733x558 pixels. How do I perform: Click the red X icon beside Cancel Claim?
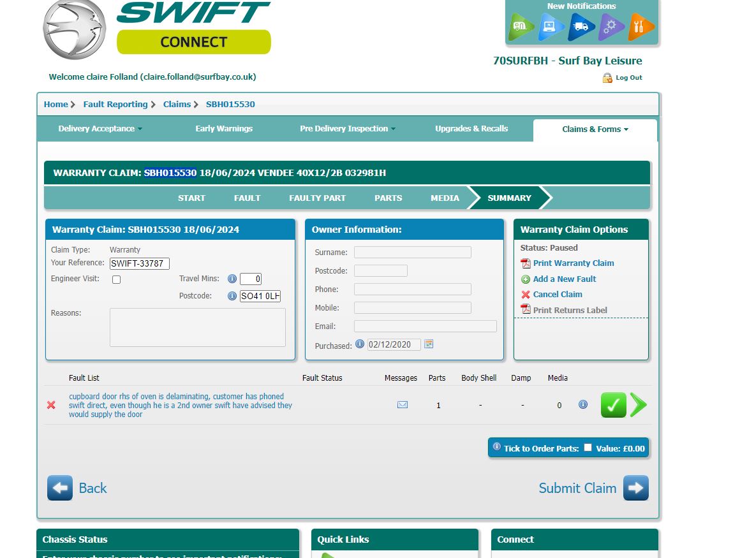[x=526, y=295]
